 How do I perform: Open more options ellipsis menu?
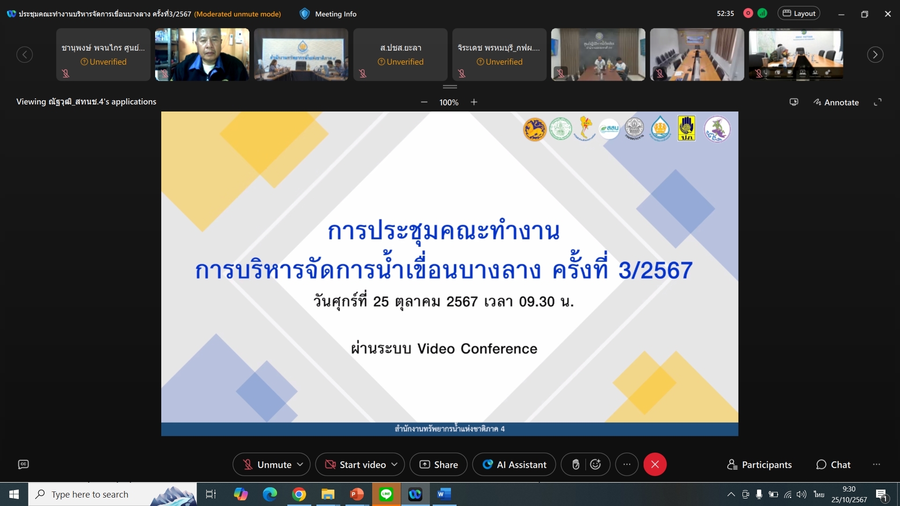point(627,464)
